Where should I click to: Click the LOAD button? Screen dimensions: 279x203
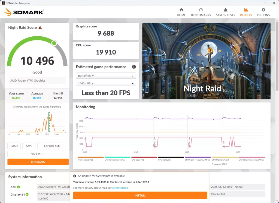tap(14, 146)
